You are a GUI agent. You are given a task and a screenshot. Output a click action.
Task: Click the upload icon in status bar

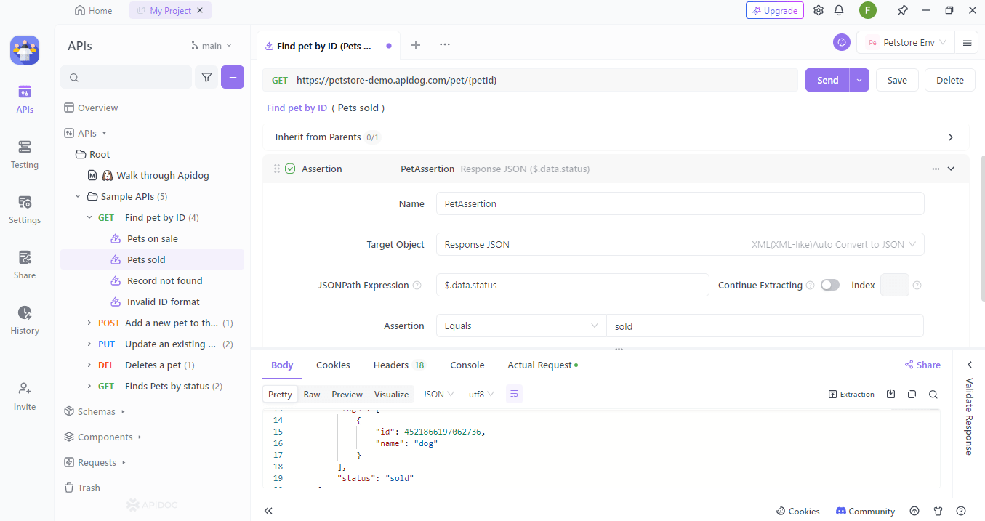point(914,511)
